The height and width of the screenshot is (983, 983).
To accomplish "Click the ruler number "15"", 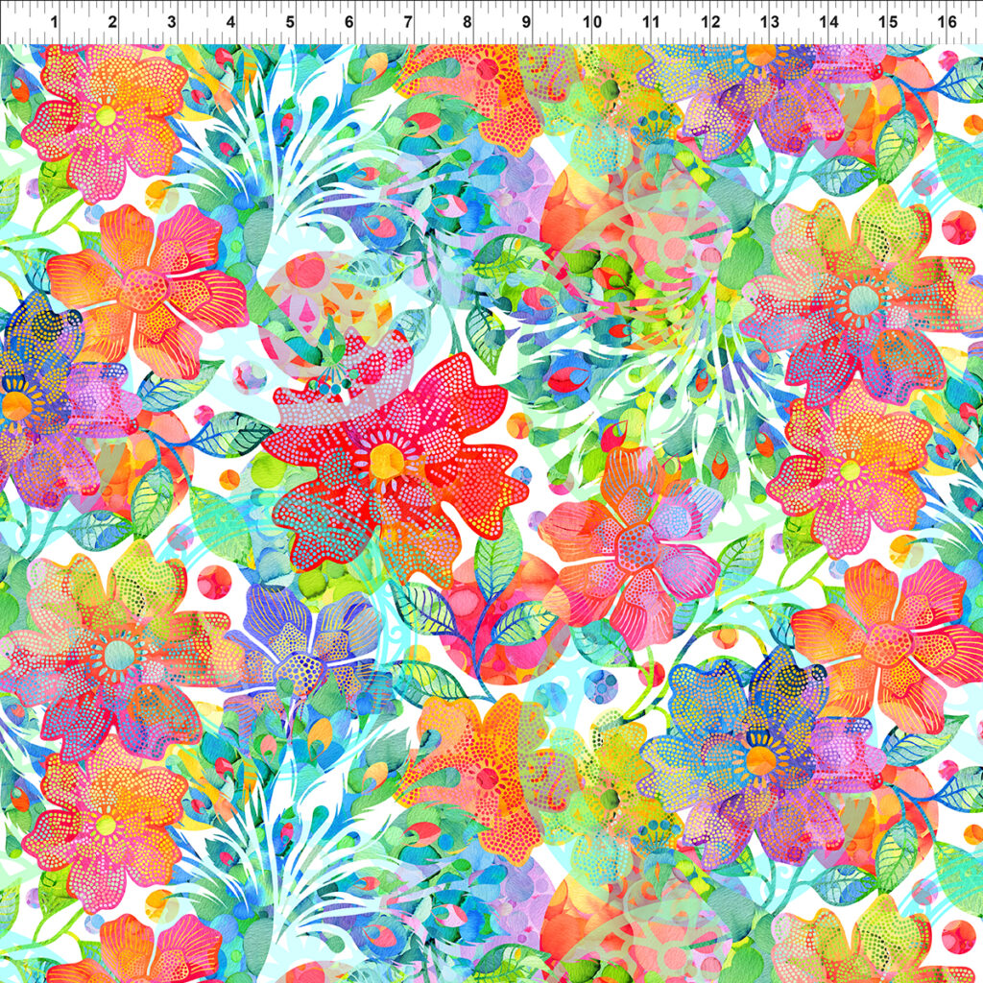I will click(x=888, y=22).
